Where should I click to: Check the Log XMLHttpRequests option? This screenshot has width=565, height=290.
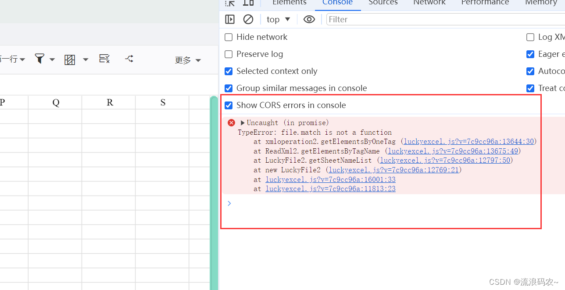[530, 37]
